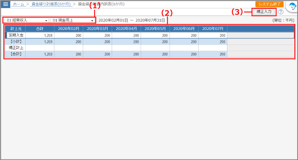
Task: Open 資金繰り計画表(6か月) breadcrumb link
Action: (x=51, y=4)
